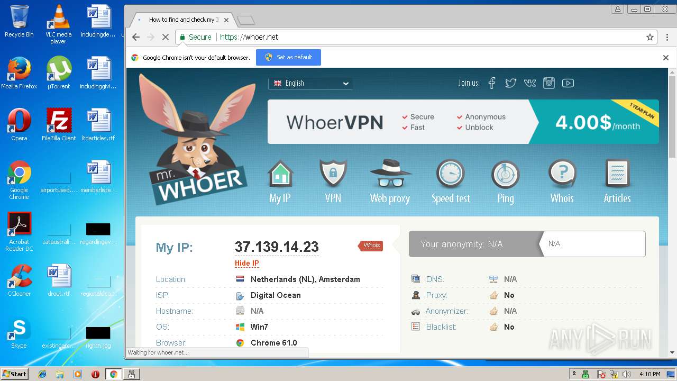Open a new browser tab
This screenshot has width=677, height=381.
[246, 20]
